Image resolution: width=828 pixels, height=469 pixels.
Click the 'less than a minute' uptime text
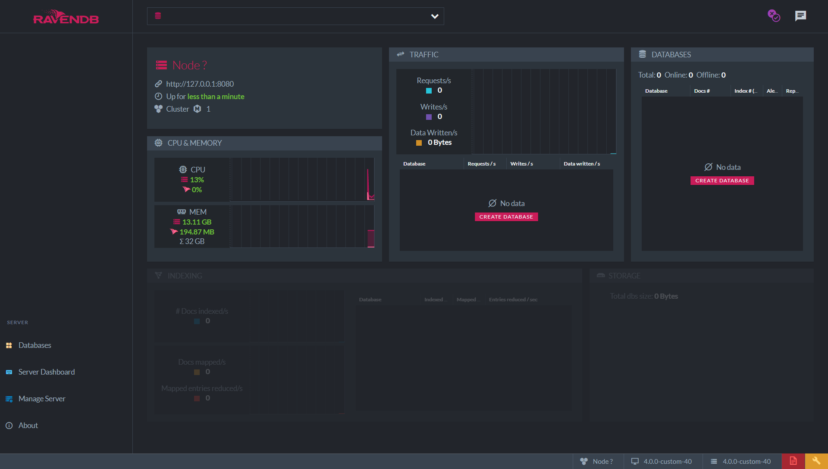(x=216, y=97)
